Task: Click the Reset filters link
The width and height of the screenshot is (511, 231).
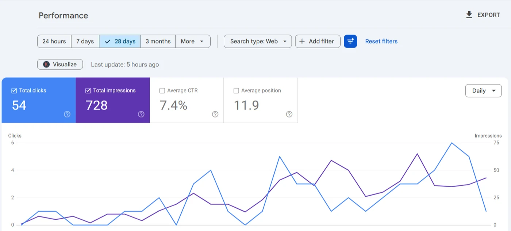Action: pyautogui.click(x=381, y=41)
